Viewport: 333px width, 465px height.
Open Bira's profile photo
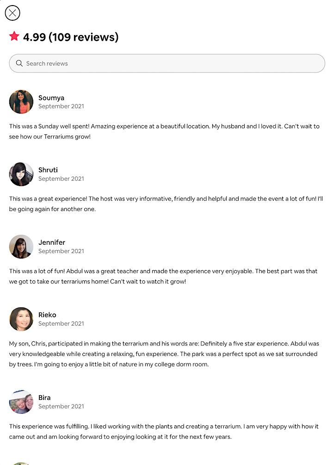point(21,402)
